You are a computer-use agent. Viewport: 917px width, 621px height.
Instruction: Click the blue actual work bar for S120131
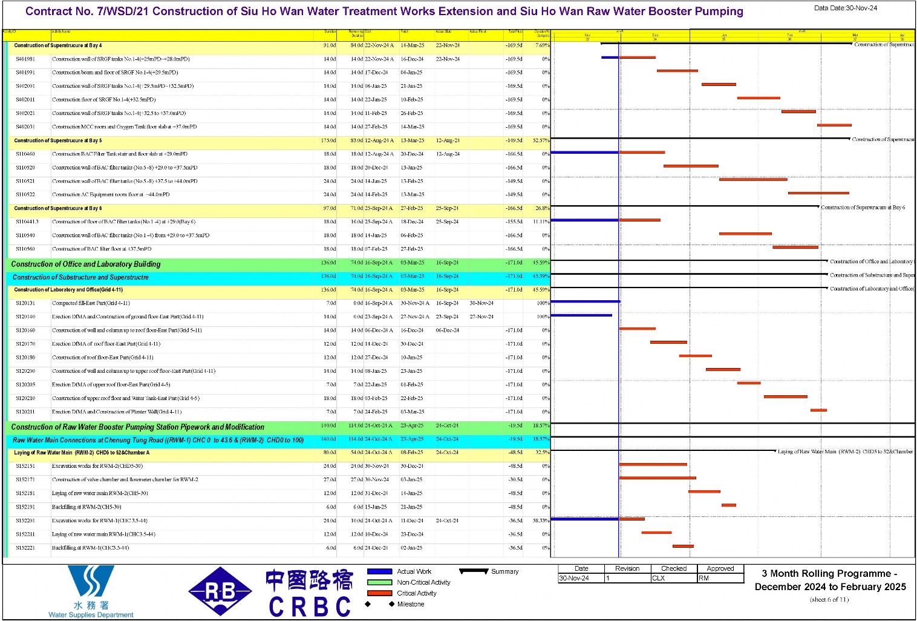(585, 301)
